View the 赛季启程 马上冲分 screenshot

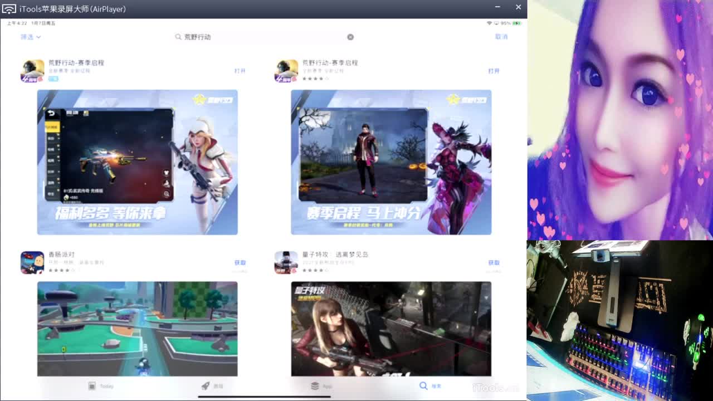click(391, 162)
